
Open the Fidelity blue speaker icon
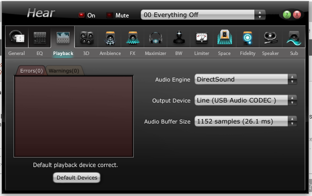click(247, 37)
